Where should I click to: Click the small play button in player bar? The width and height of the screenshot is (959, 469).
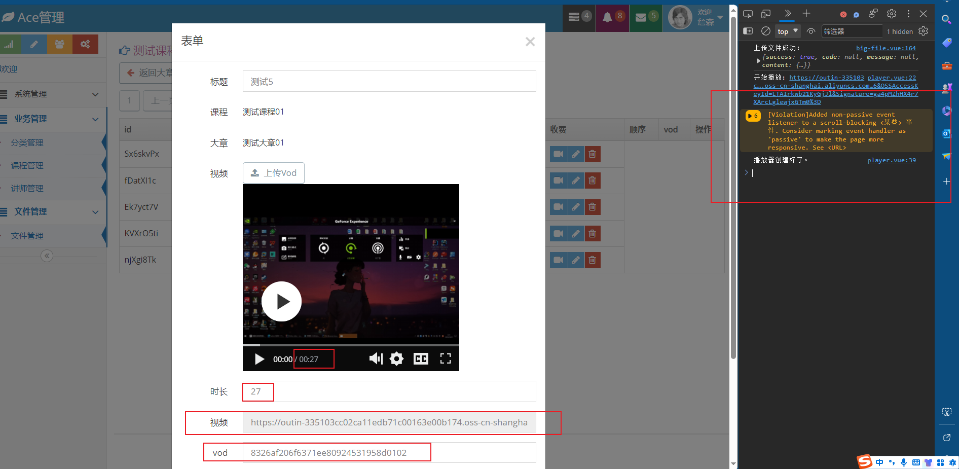coord(260,359)
